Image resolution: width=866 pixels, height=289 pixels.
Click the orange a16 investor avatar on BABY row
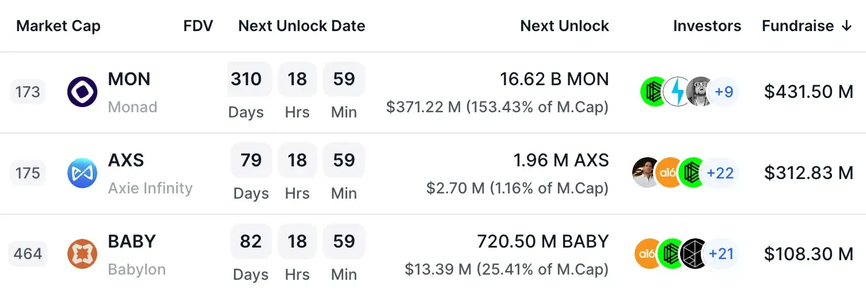tap(648, 254)
